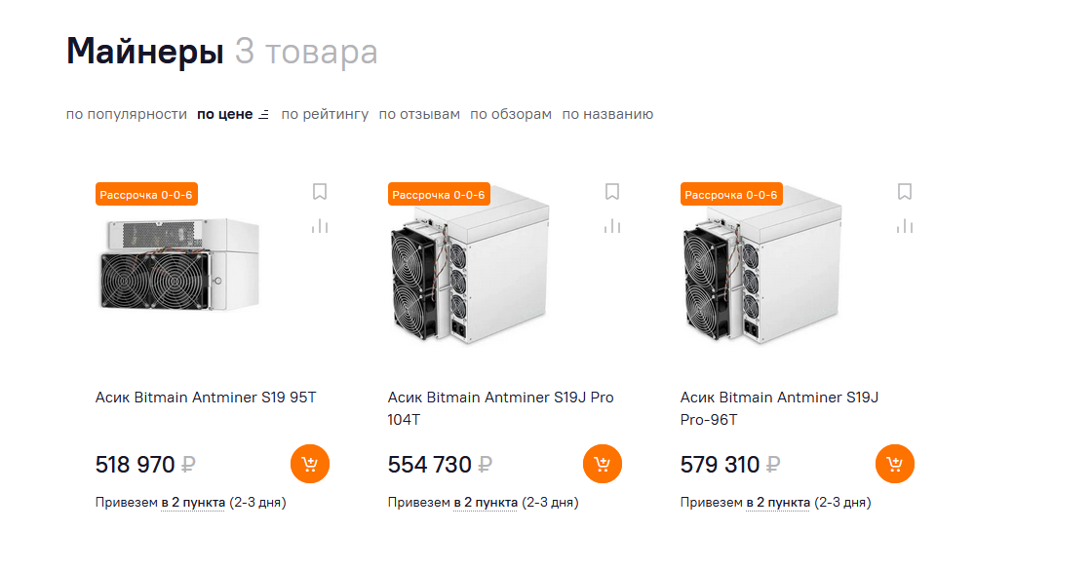
Task: Expand pickup points for the 579 310 ₽ miner
Action: pyautogui.click(x=778, y=503)
